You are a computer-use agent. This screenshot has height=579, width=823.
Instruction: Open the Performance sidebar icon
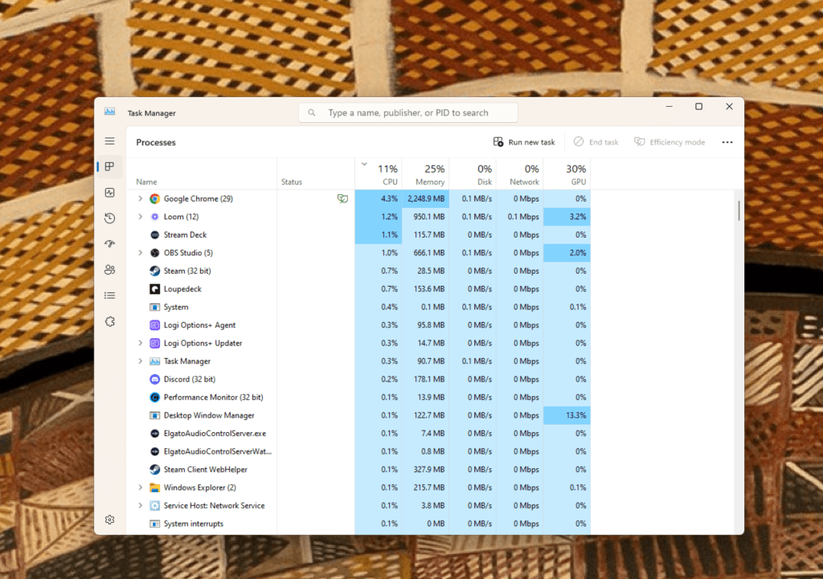[x=109, y=193]
